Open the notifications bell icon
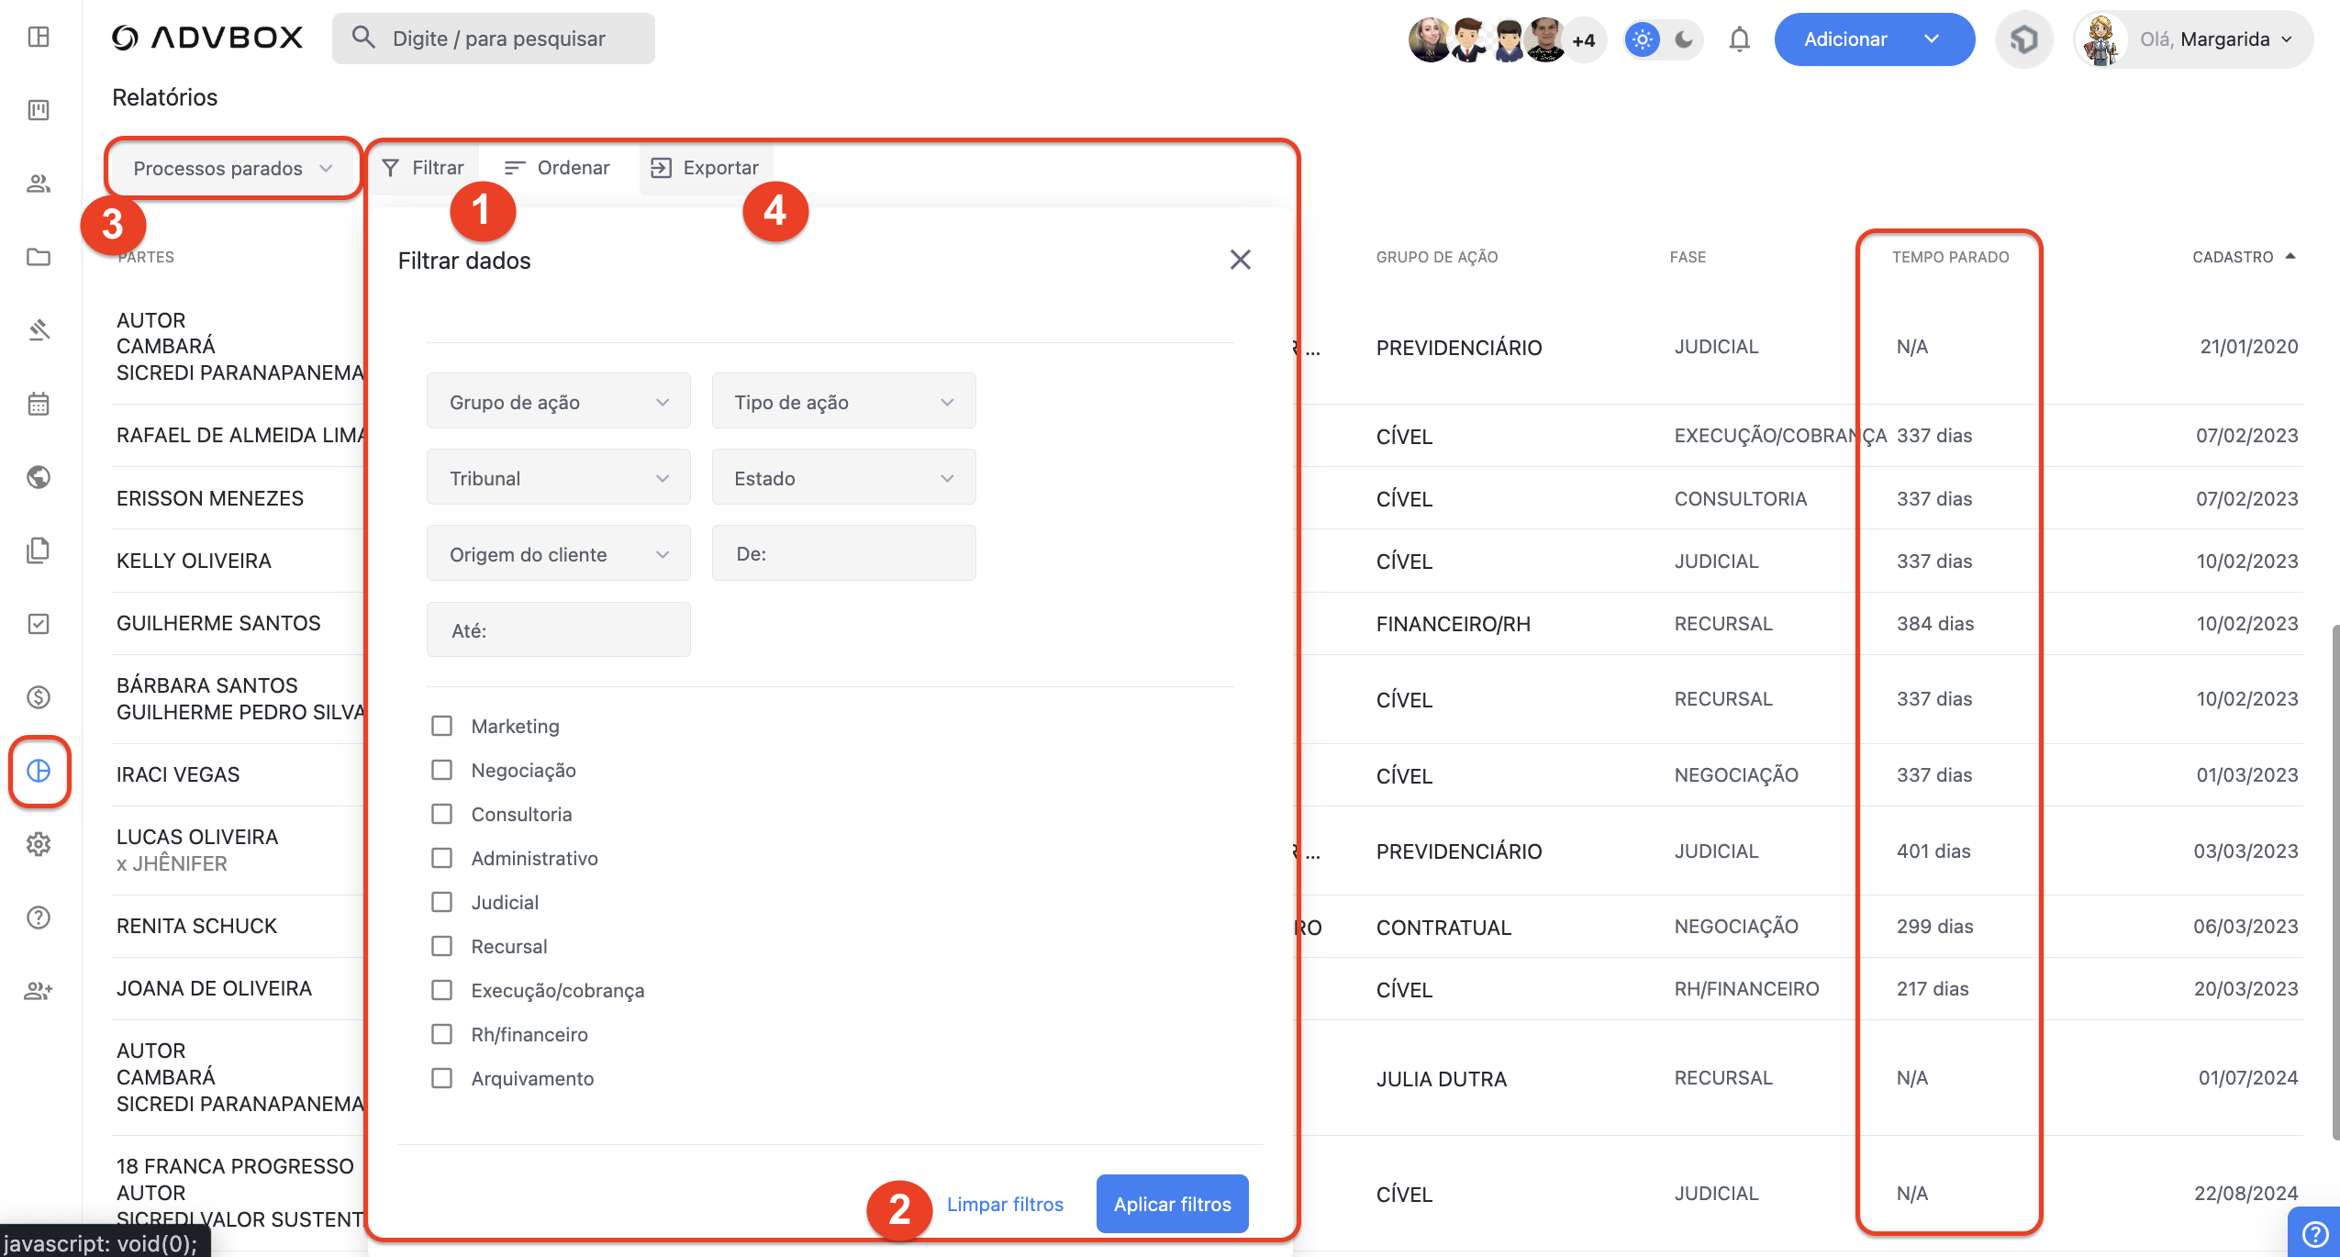Image resolution: width=2340 pixels, height=1257 pixels. pos(1739,39)
